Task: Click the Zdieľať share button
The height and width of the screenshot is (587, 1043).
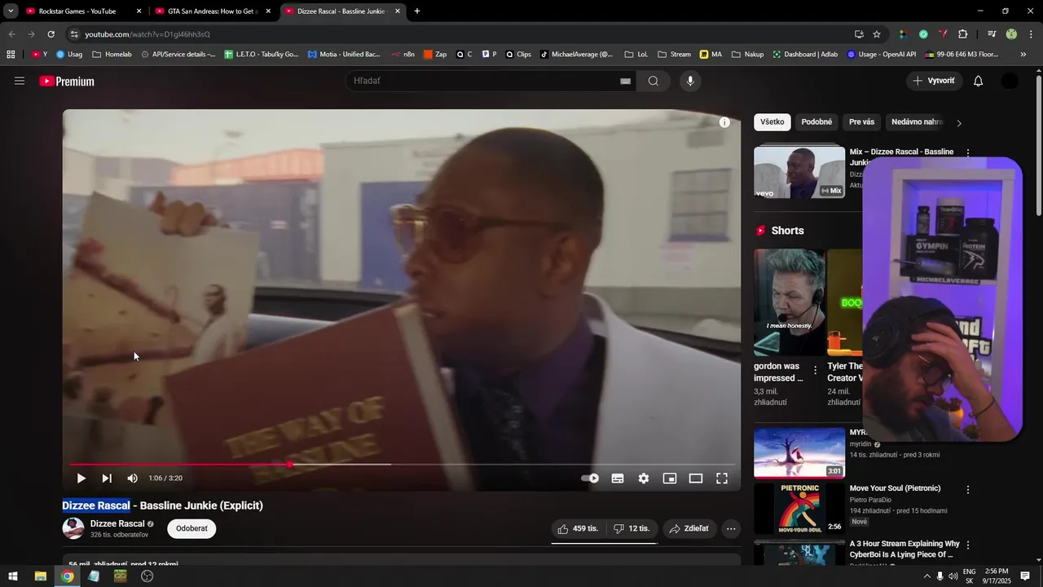Action: [689, 528]
